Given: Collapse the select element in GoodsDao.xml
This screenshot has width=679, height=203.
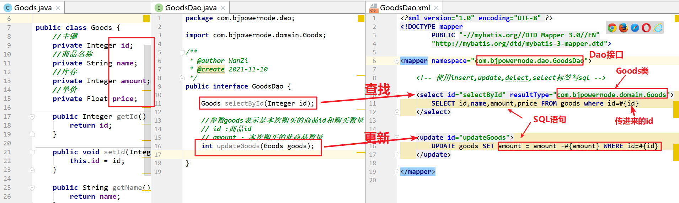Looking at the screenshot, I should click(397, 95).
